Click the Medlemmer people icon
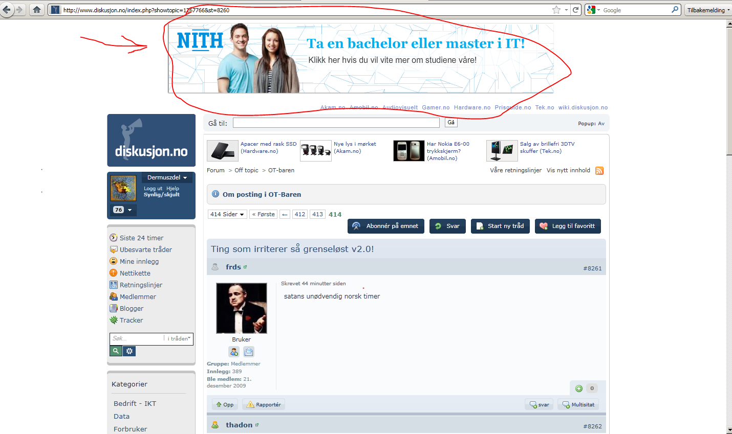Viewport: 732px width, 434px height. click(114, 296)
